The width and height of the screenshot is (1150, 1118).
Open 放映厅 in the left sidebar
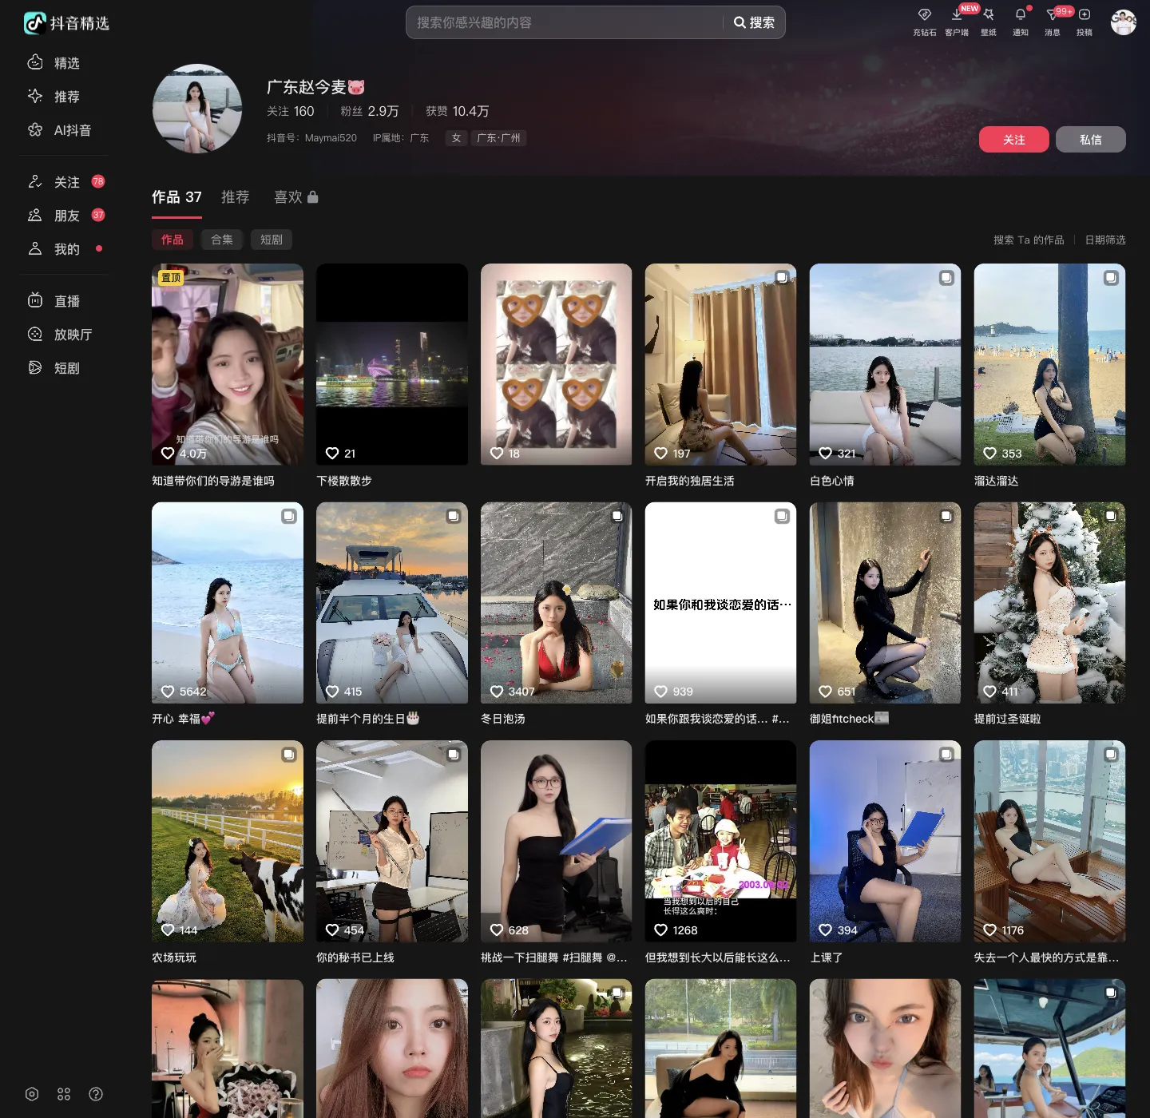(x=64, y=335)
